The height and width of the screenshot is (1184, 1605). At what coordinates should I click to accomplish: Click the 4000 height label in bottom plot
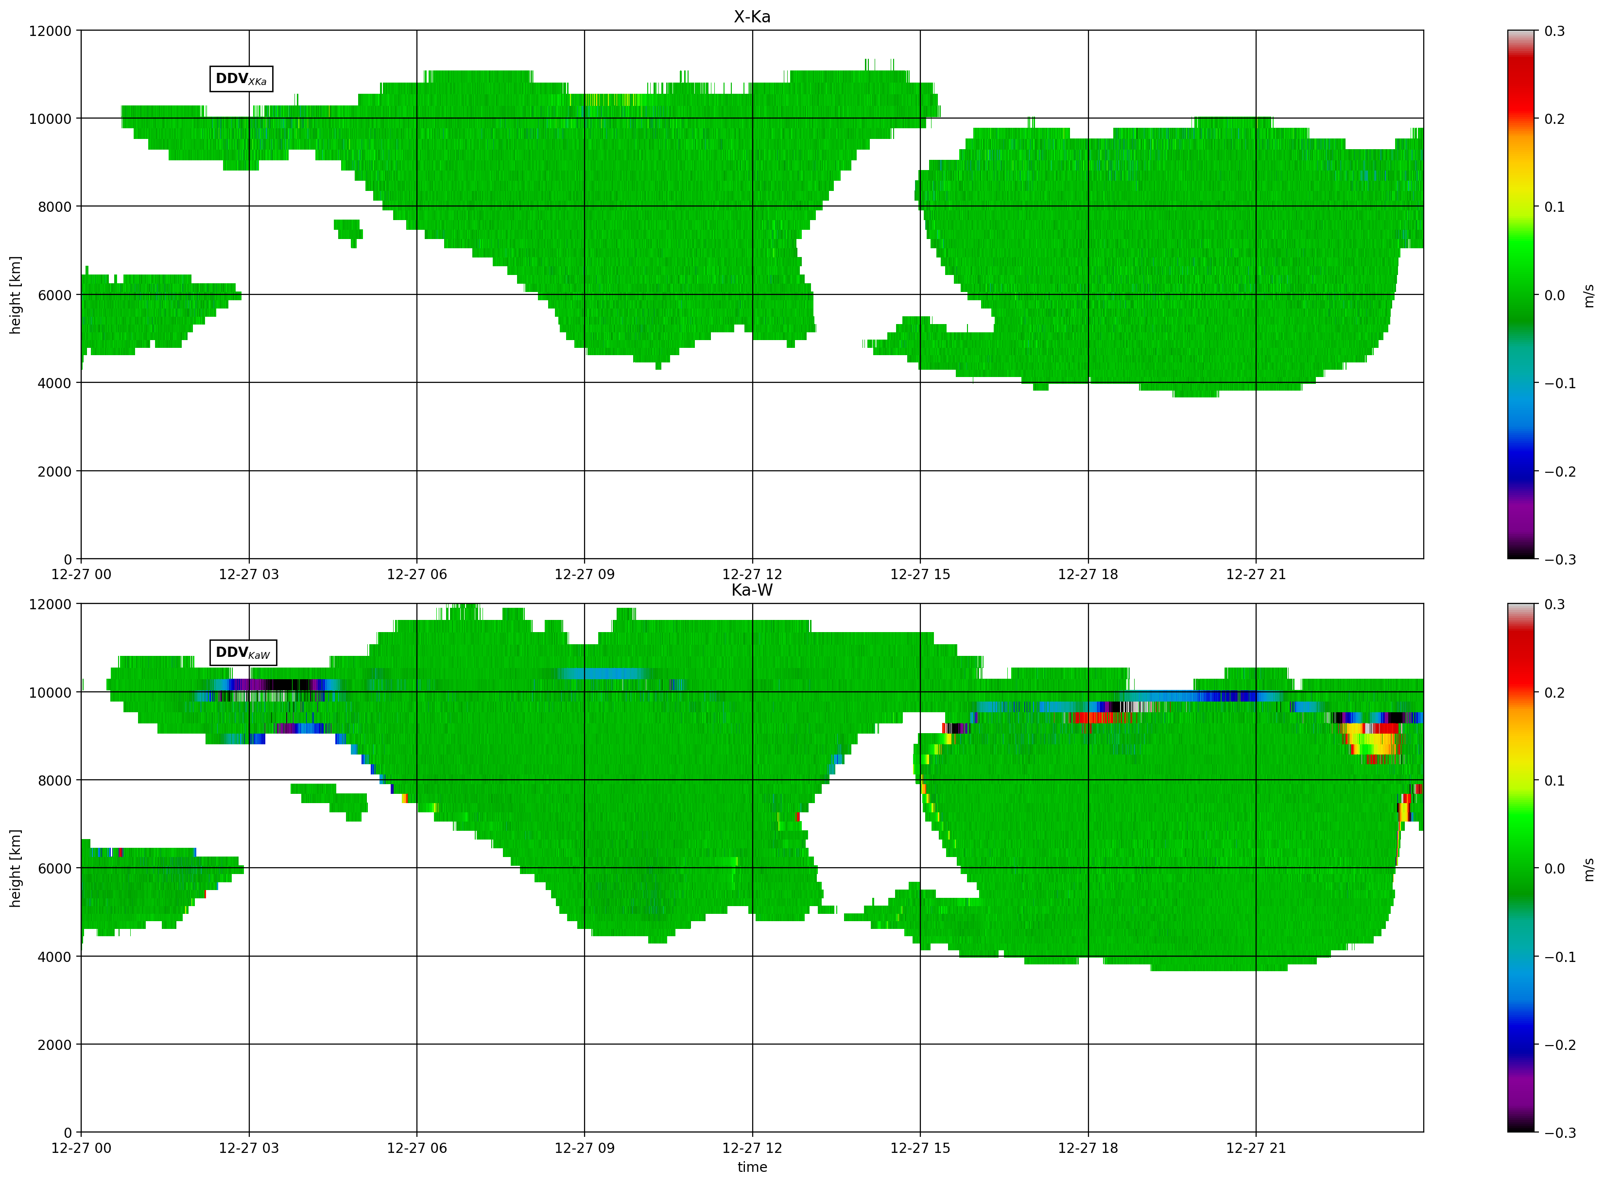[54, 957]
